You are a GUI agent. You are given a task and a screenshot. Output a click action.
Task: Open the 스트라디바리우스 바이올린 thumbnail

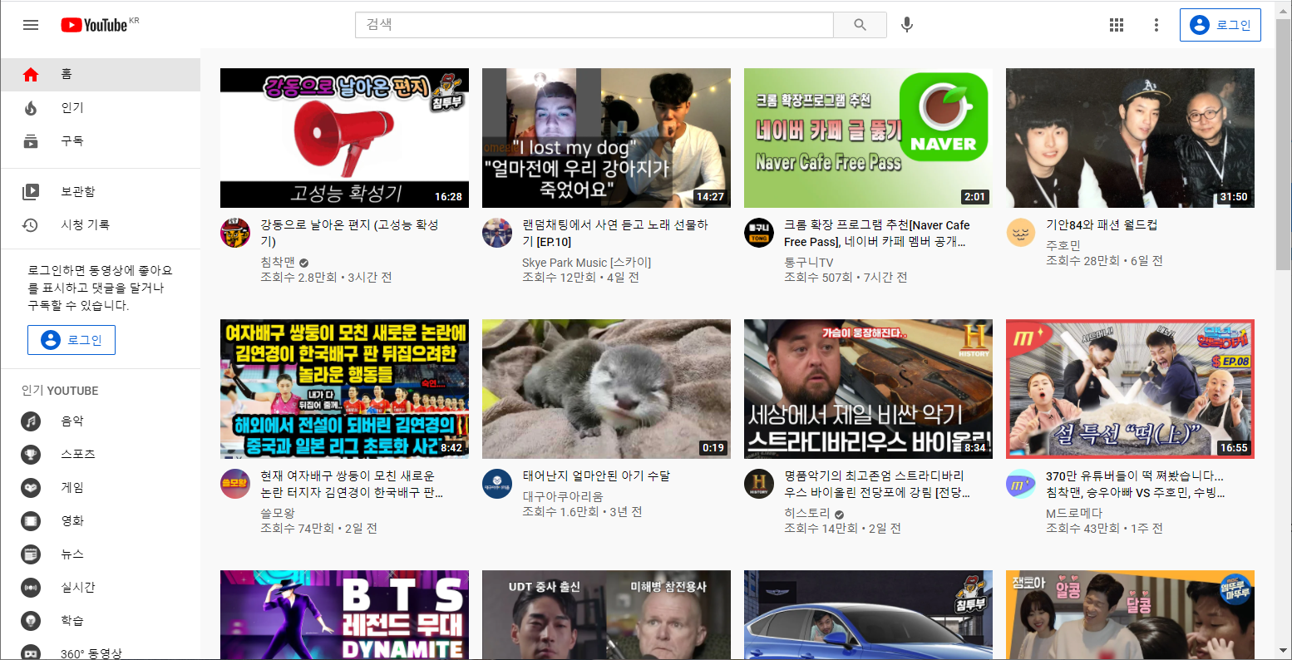click(x=868, y=389)
